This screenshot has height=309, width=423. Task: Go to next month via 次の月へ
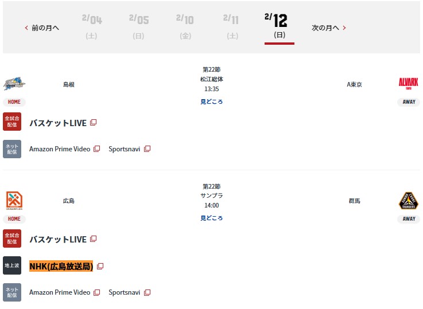(x=329, y=28)
